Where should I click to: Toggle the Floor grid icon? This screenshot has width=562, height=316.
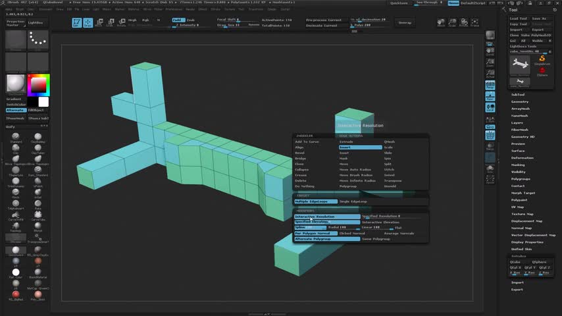[490, 96]
